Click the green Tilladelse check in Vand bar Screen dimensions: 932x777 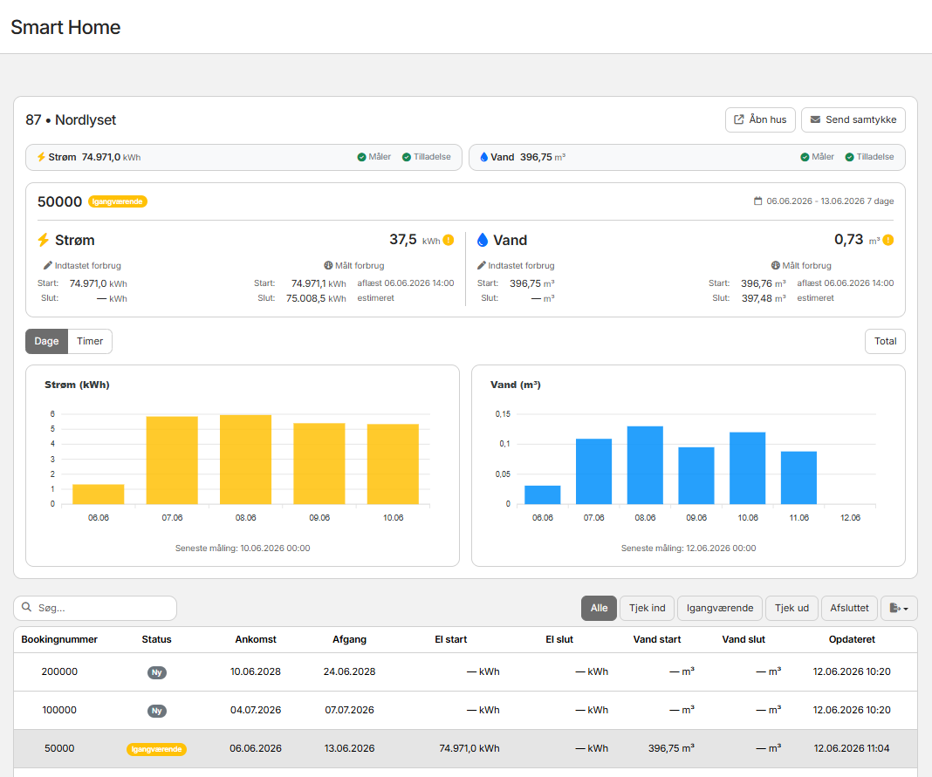point(849,157)
